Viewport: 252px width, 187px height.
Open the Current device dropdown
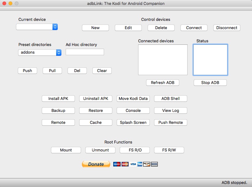coord(37,27)
